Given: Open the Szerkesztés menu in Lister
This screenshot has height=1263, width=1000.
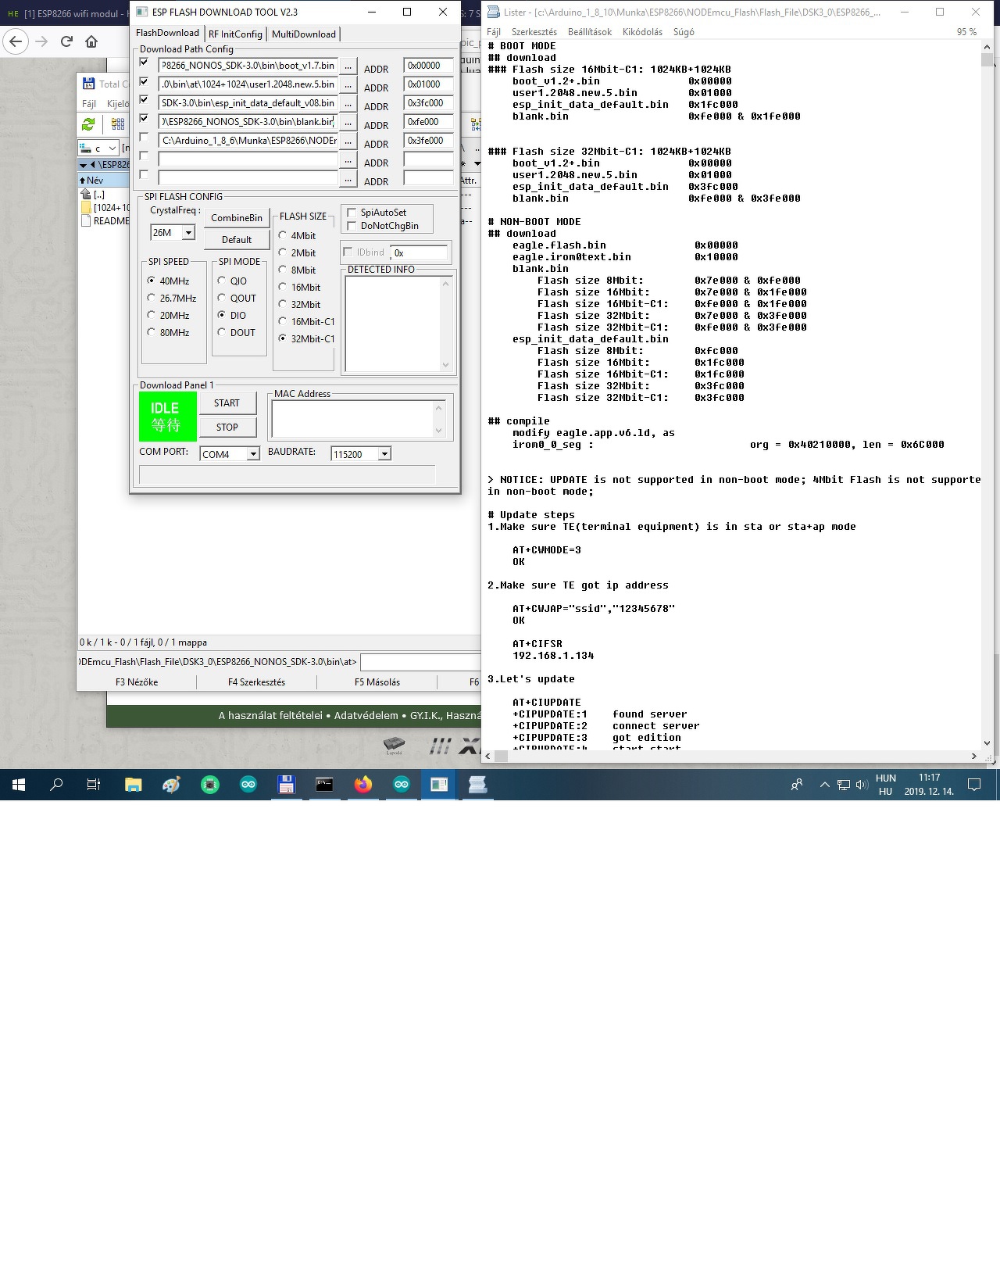Looking at the screenshot, I should [x=534, y=32].
